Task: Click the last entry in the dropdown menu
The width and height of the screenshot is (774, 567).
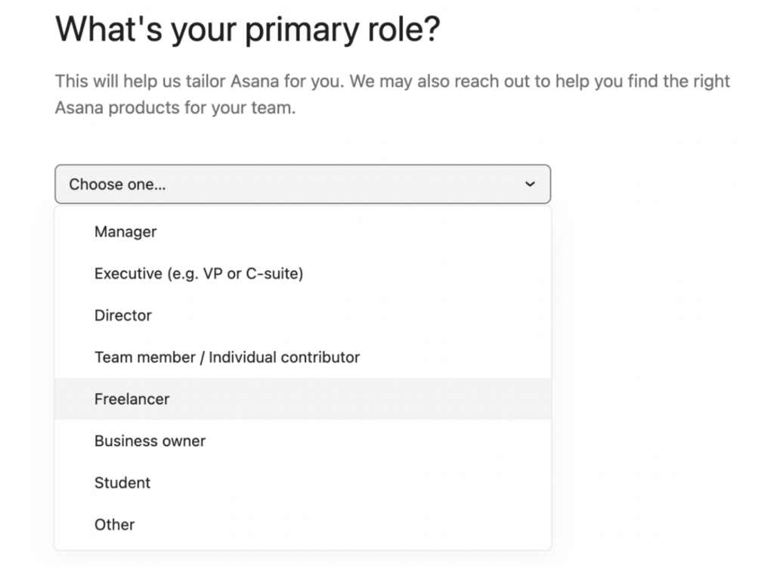Action: [x=115, y=524]
